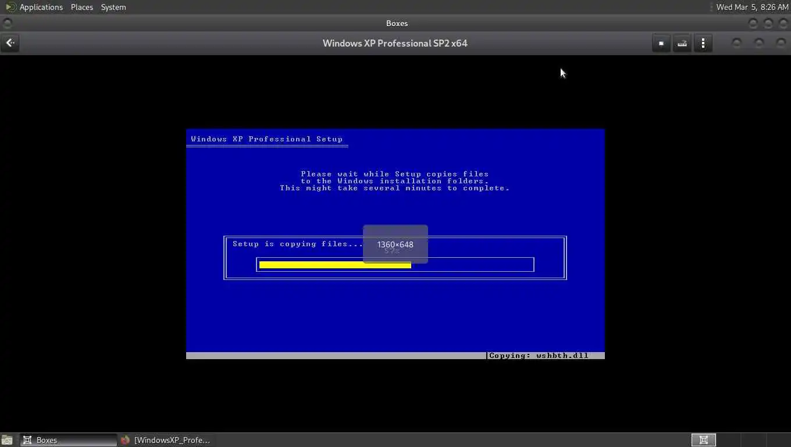Screen dimensions: 791x447
Task: Click the 'Copying: wshbth.dll' status text
Action: click(x=539, y=356)
